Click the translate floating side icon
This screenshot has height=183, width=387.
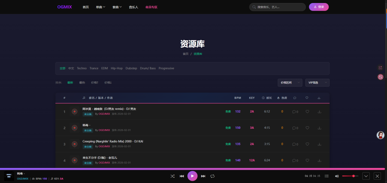(380, 77)
